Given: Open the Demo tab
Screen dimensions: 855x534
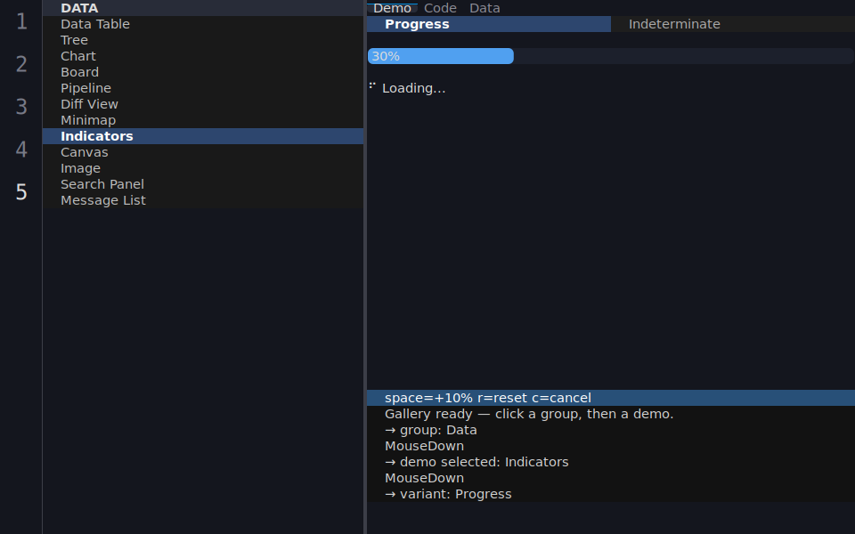Looking at the screenshot, I should [392, 8].
